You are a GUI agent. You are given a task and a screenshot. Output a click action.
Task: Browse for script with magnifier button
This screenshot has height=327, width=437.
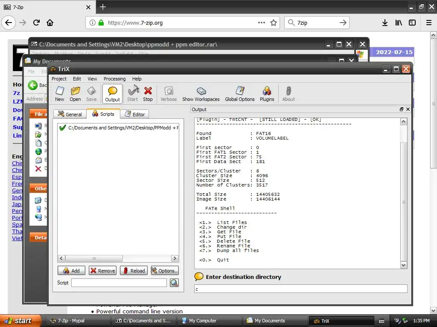tap(174, 283)
